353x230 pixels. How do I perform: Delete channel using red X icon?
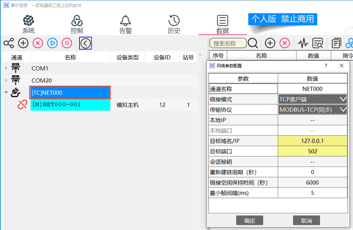click(x=38, y=43)
